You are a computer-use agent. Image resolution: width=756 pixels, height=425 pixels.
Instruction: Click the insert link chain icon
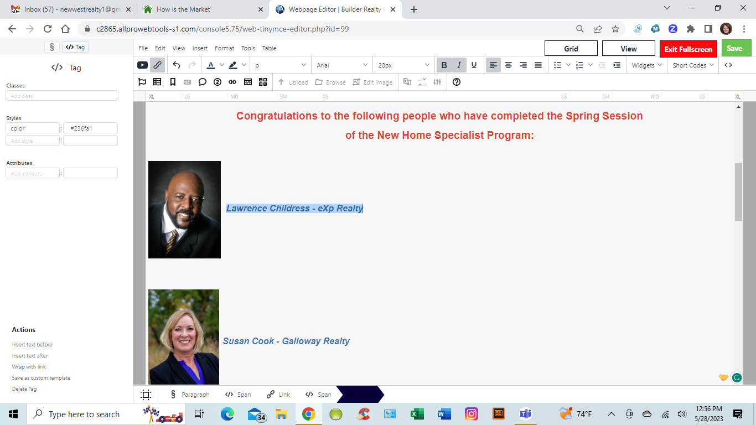tap(158, 65)
